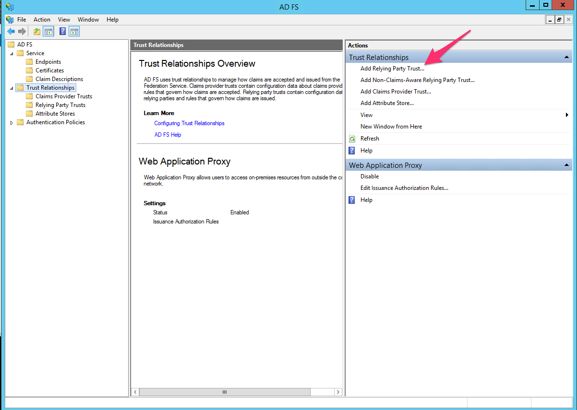Image resolution: width=577 pixels, height=410 pixels.
Task: Open Configuring Trust Relationships link
Action: point(189,123)
